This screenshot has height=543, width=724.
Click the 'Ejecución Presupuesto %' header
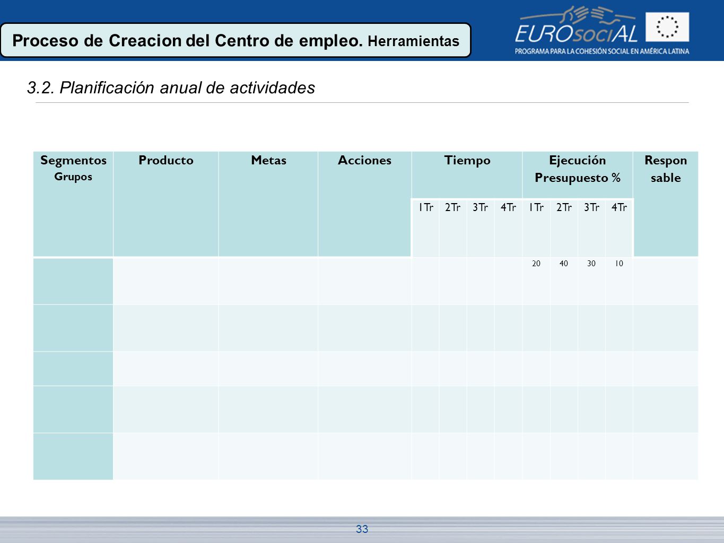click(578, 175)
